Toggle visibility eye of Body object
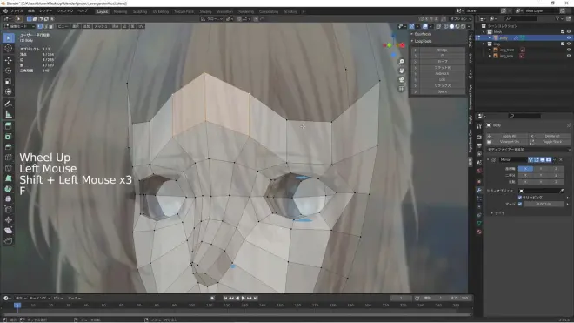Viewport: 574px width, 323px height. coord(569,37)
